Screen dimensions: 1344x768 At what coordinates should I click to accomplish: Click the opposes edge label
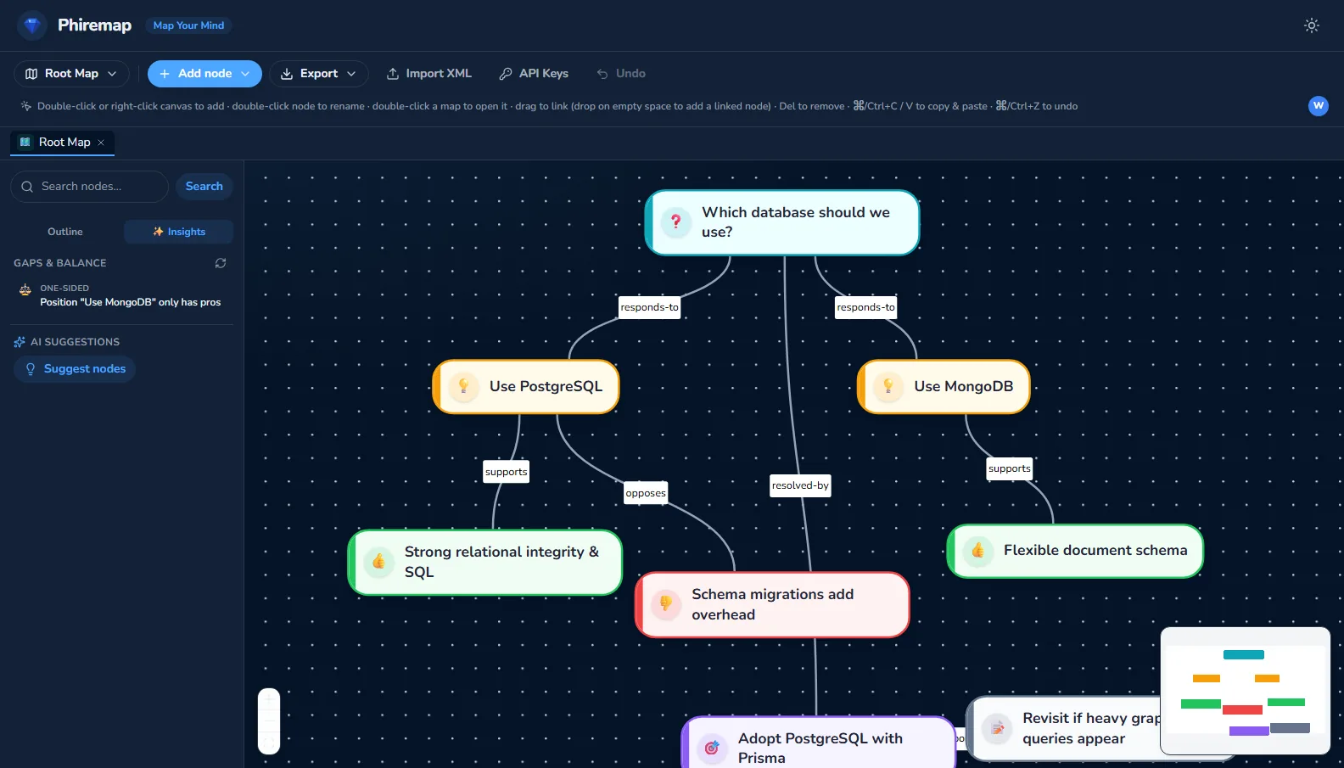click(x=646, y=493)
